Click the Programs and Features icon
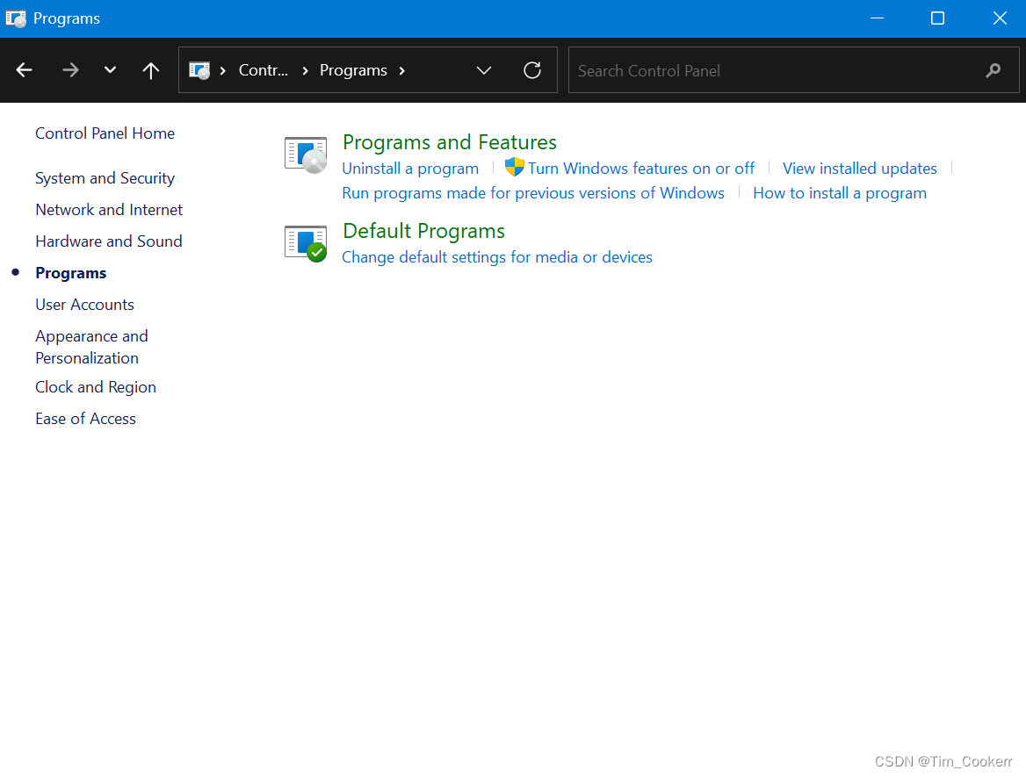The width and height of the screenshot is (1026, 777). [306, 155]
